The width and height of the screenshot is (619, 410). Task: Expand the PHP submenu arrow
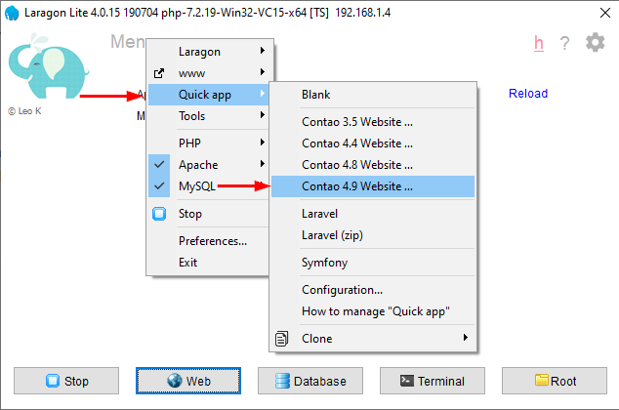click(262, 143)
